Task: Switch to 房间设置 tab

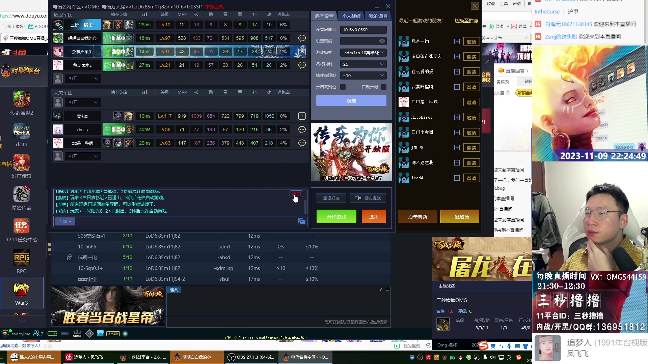Action: pos(324,16)
